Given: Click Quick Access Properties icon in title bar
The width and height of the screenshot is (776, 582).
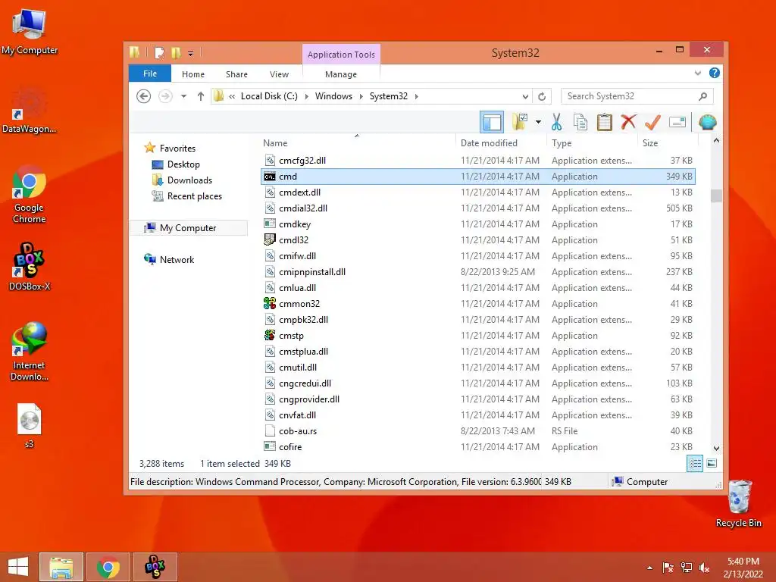Looking at the screenshot, I should point(159,52).
